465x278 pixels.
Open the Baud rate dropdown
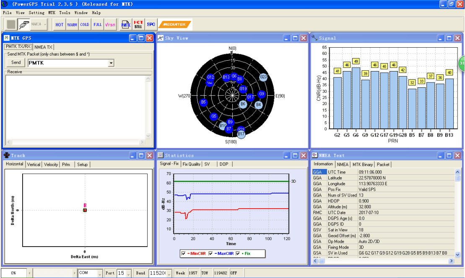[x=170, y=273]
